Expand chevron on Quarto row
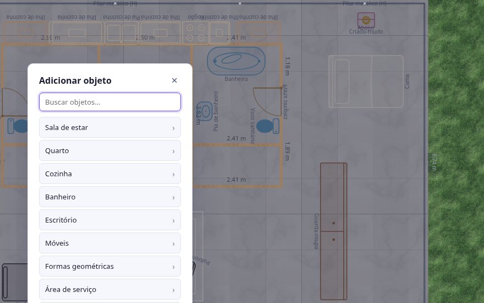484x303 pixels. (173, 151)
